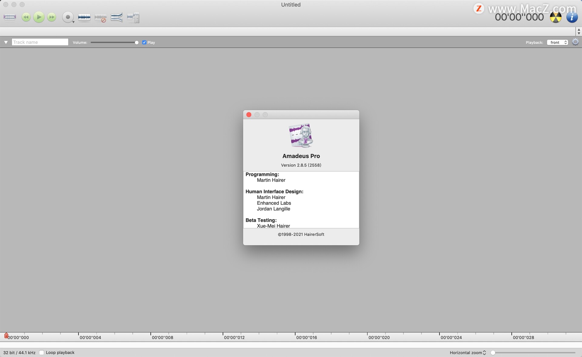This screenshot has height=357, width=582.
Task: Collapse the track with the disclosure triangle
Action: [x=6, y=42]
